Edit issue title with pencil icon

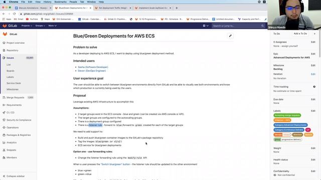230,35
